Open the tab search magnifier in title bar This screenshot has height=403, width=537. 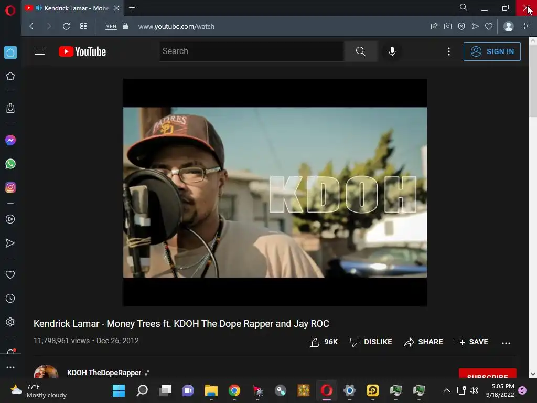pyautogui.click(x=464, y=7)
